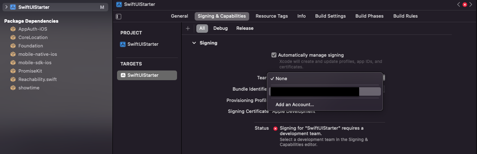Click the signing requires development team message
The image size is (477, 154).
pos(321,131)
